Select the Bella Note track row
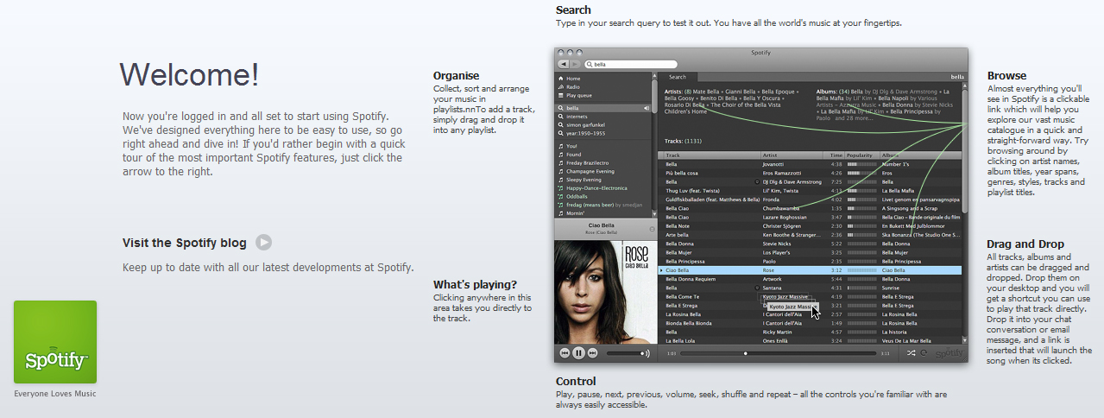Screen dimensions: 1104x418 tap(811, 225)
